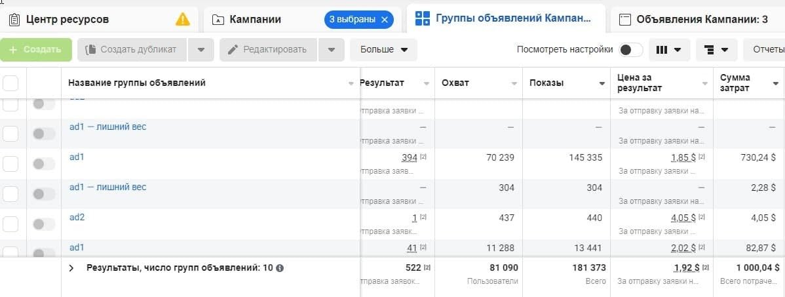Click the green 'Создать' button
This screenshot has height=297, width=785.
[x=35, y=49]
